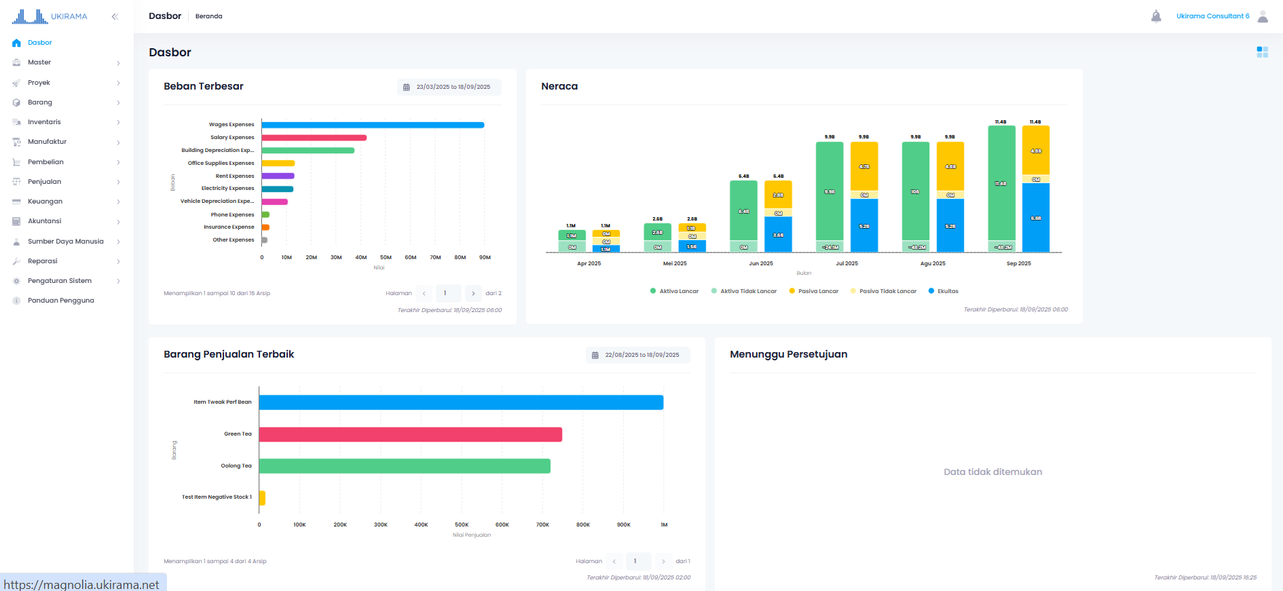Click the blue Wages Expenses bar

(x=373, y=125)
